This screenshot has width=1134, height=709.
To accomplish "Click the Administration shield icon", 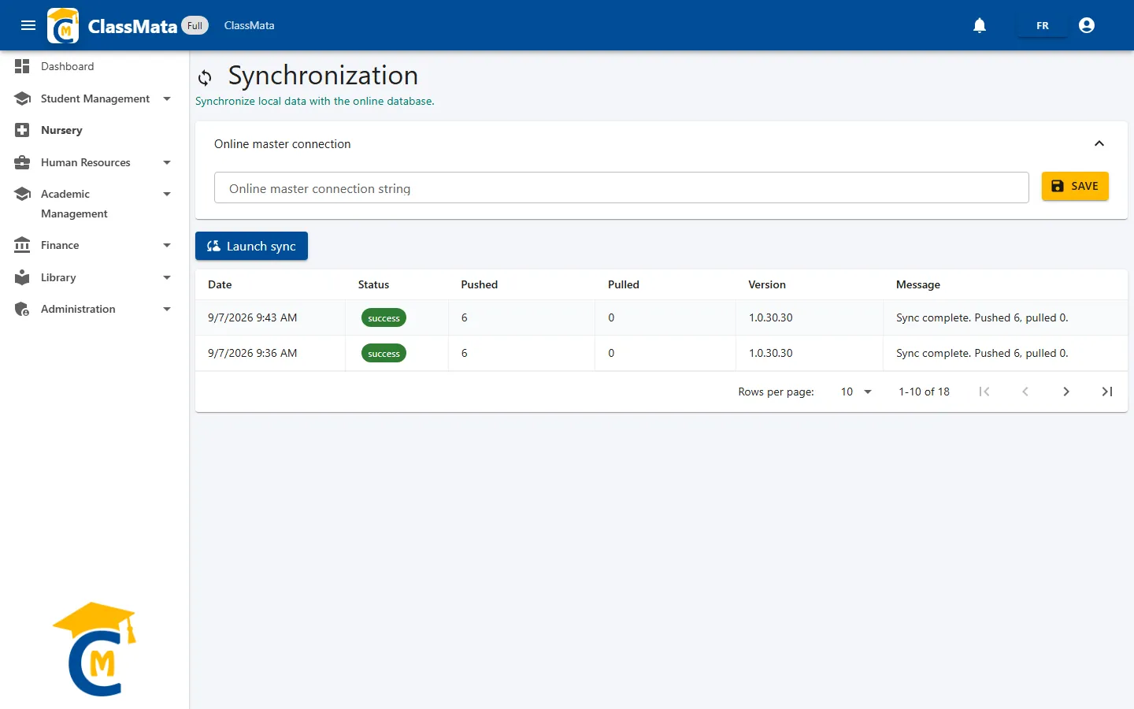I will (22, 309).
